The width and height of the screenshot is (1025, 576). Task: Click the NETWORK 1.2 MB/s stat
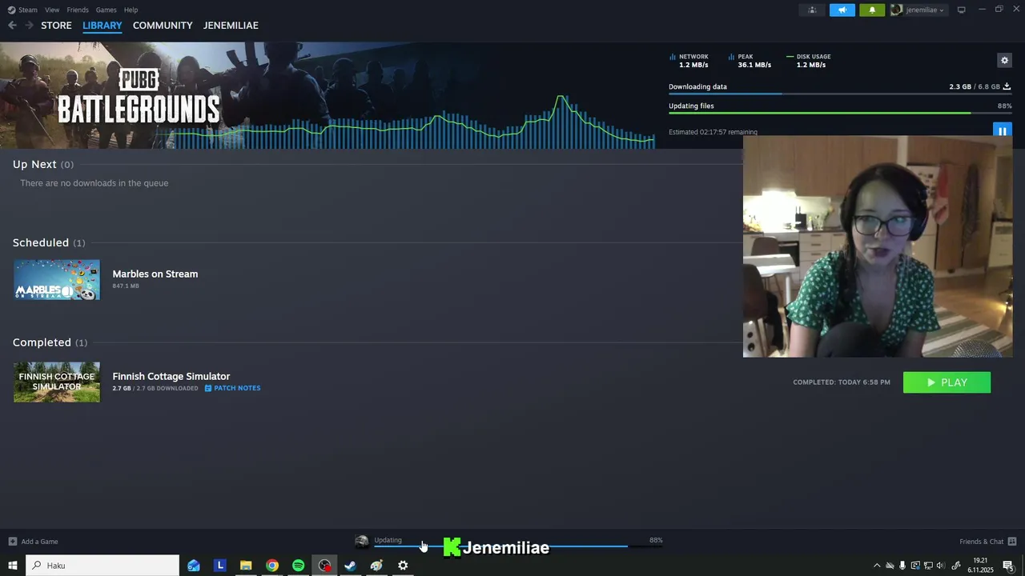coord(689,61)
